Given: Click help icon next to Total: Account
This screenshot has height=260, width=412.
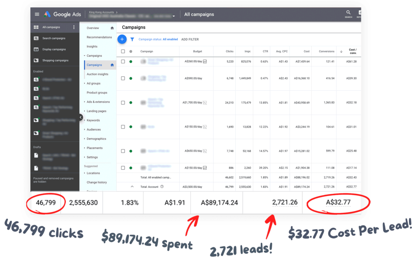Looking at the screenshot, I should point(162,186).
